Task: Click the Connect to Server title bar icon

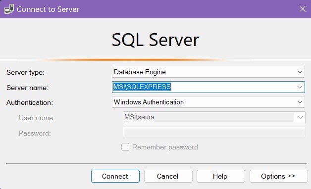Action: pos(9,9)
